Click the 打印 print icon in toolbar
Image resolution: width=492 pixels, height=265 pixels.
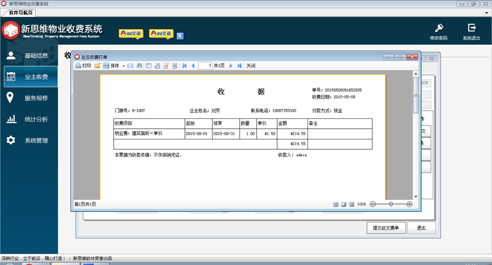(83, 66)
